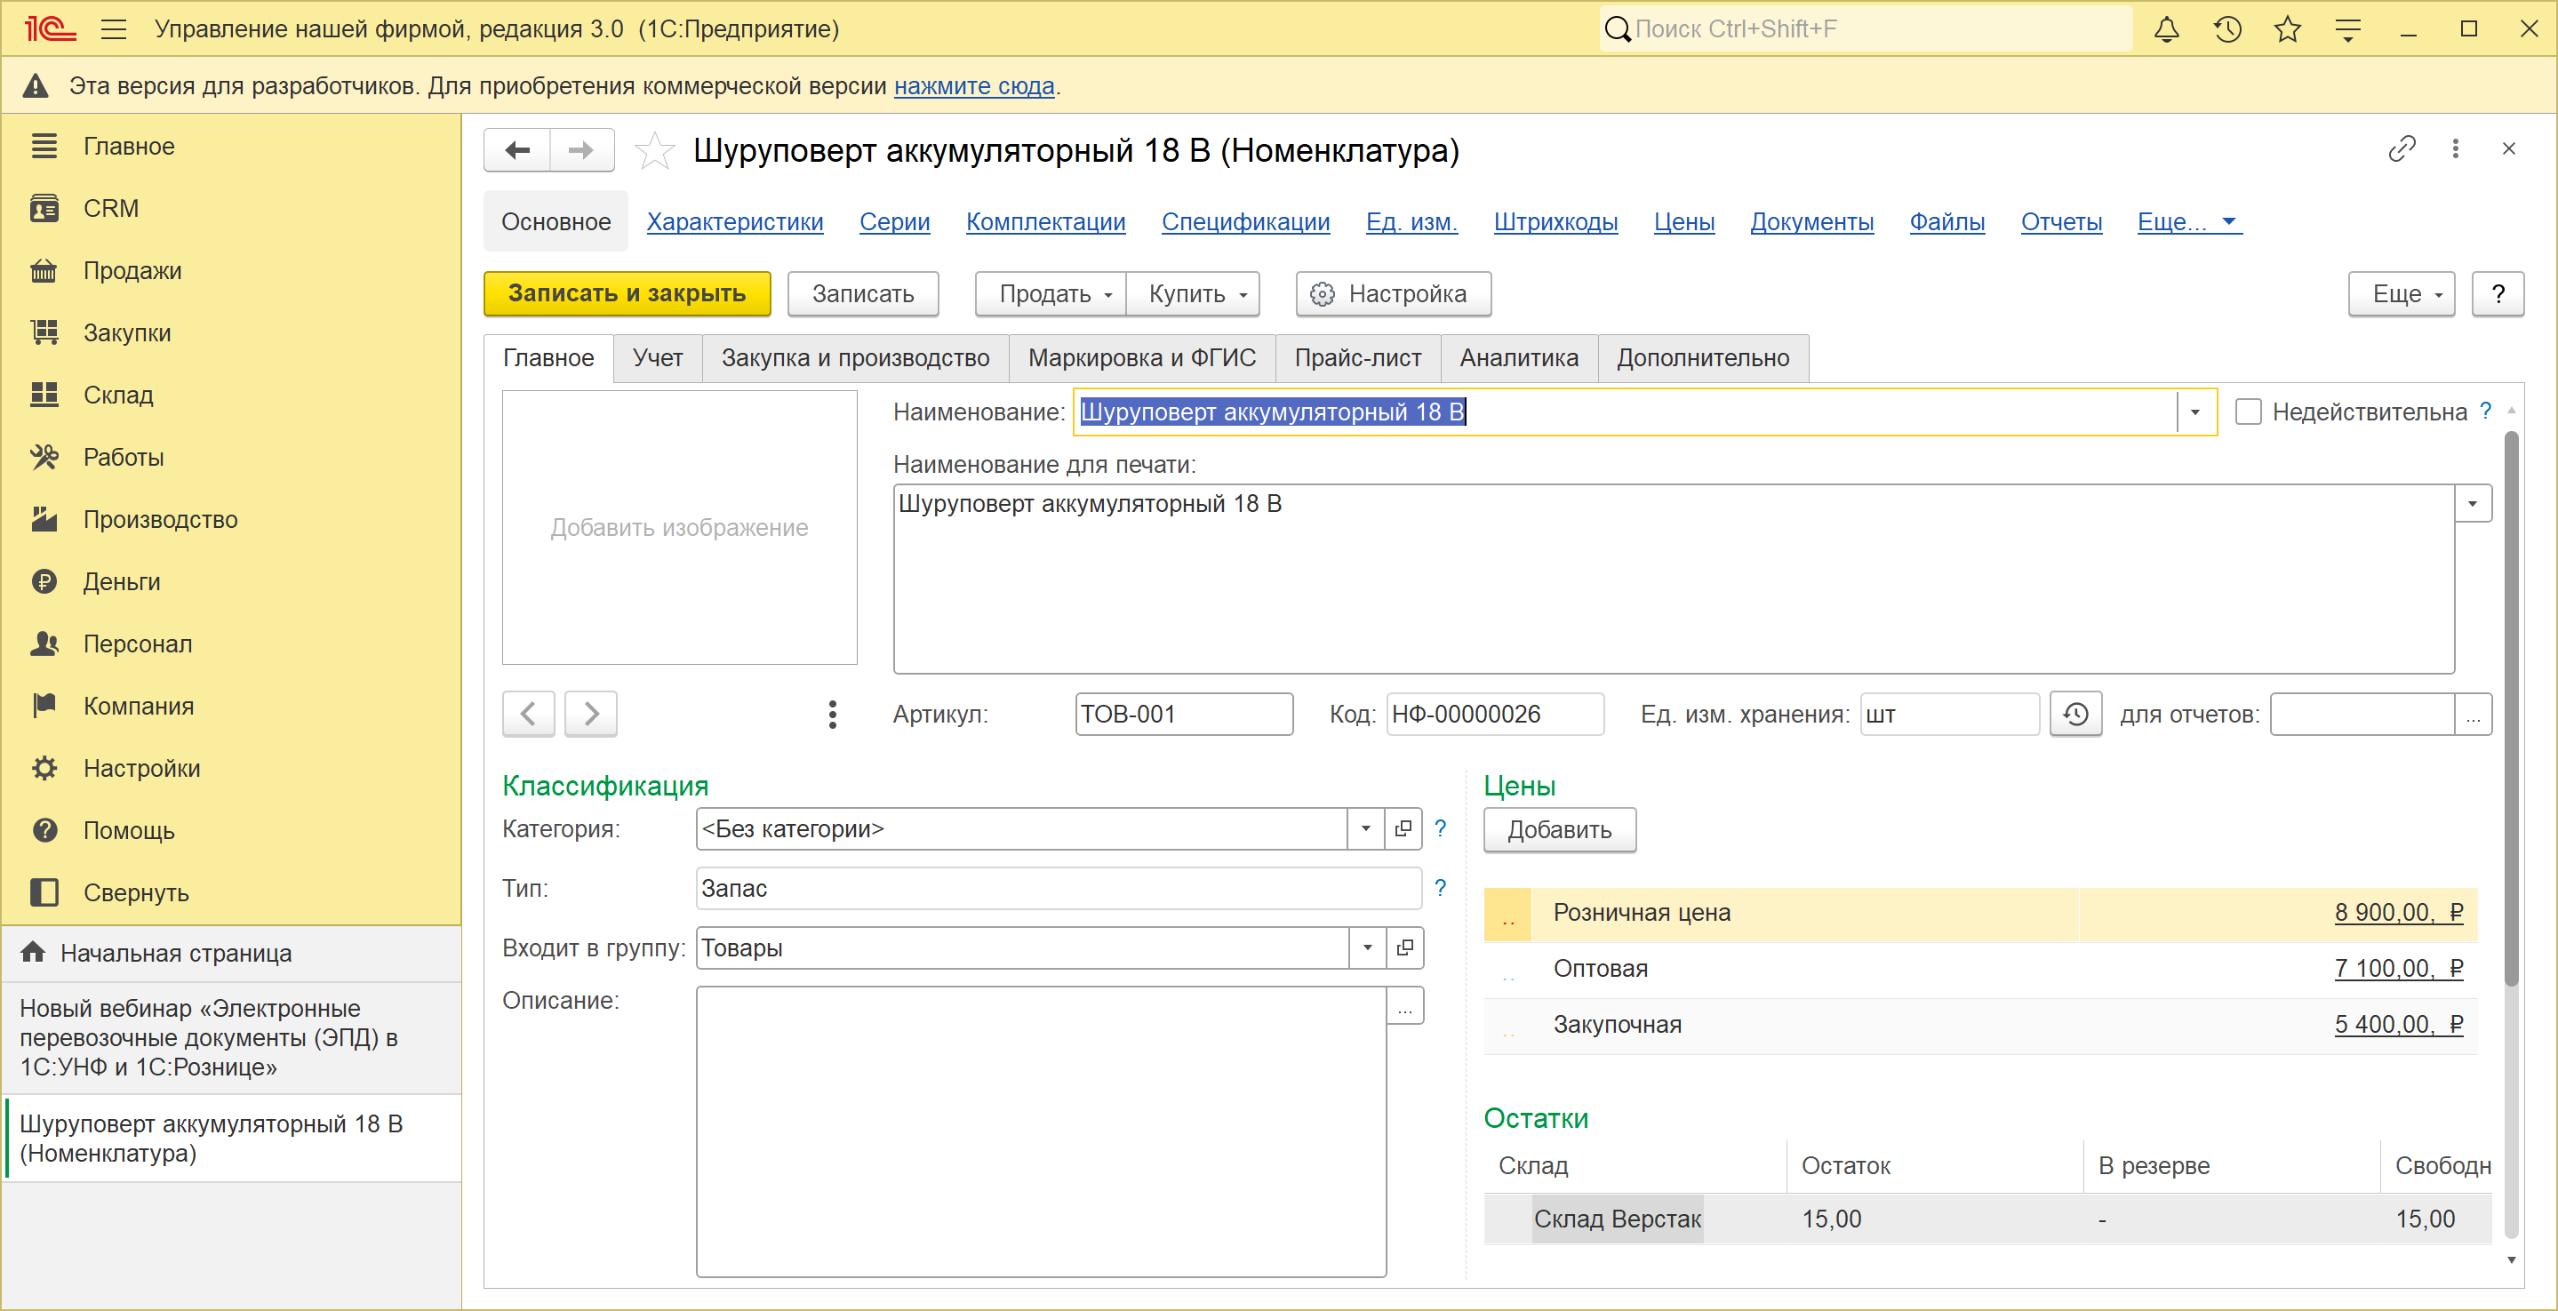Image resolution: width=2558 pixels, height=1311 pixels.
Task: Open the Характеристики link
Action: (x=735, y=222)
